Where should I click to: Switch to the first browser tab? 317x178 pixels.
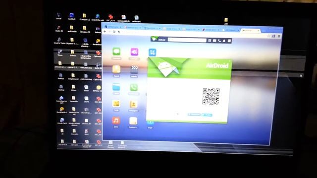click(x=113, y=27)
